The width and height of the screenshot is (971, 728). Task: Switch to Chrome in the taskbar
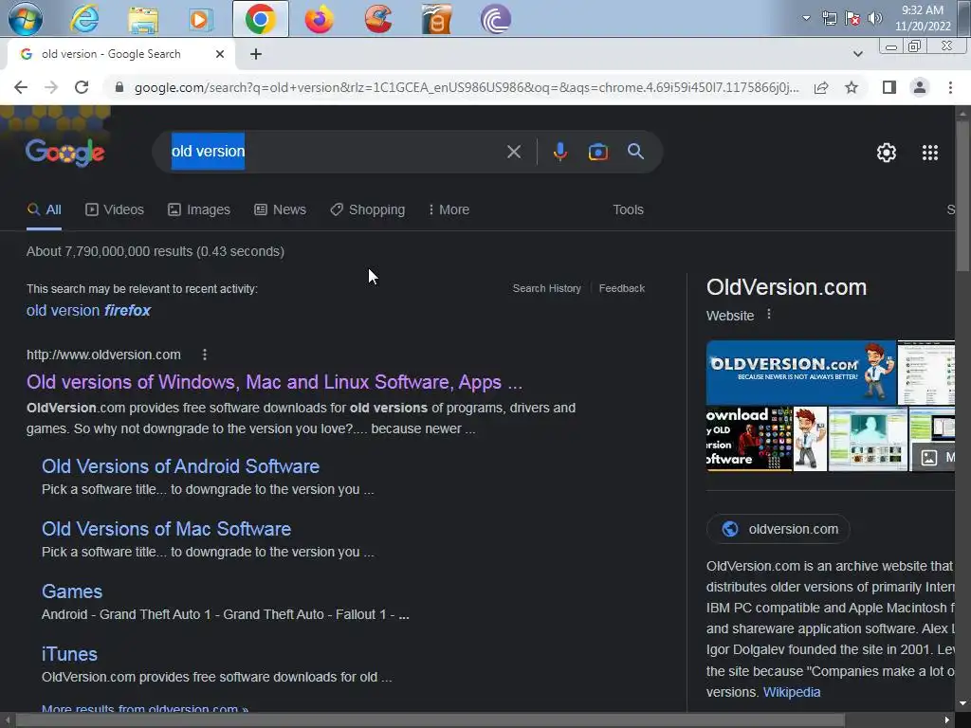[x=260, y=19]
